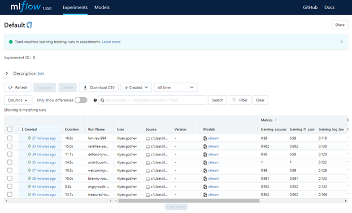Open sklearn model link for brawny-roo run

tap(214, 179)
